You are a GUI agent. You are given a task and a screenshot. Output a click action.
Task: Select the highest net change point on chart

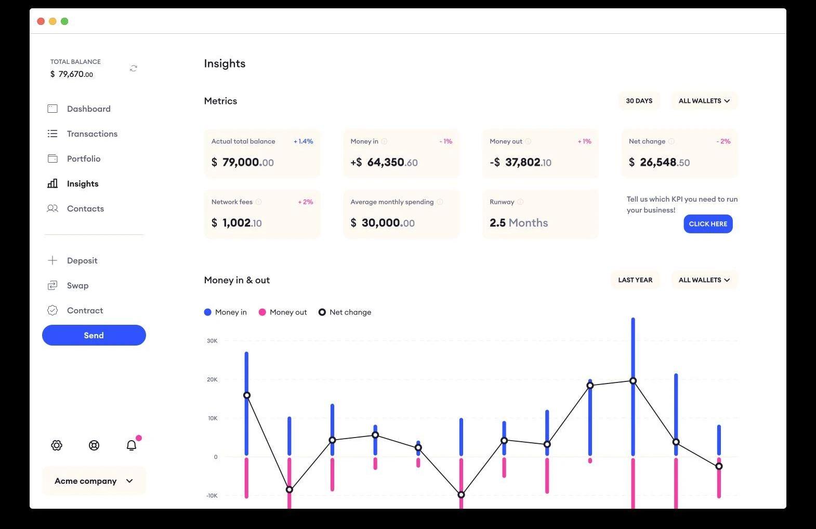pyautogui.click(x=633, y=381)
